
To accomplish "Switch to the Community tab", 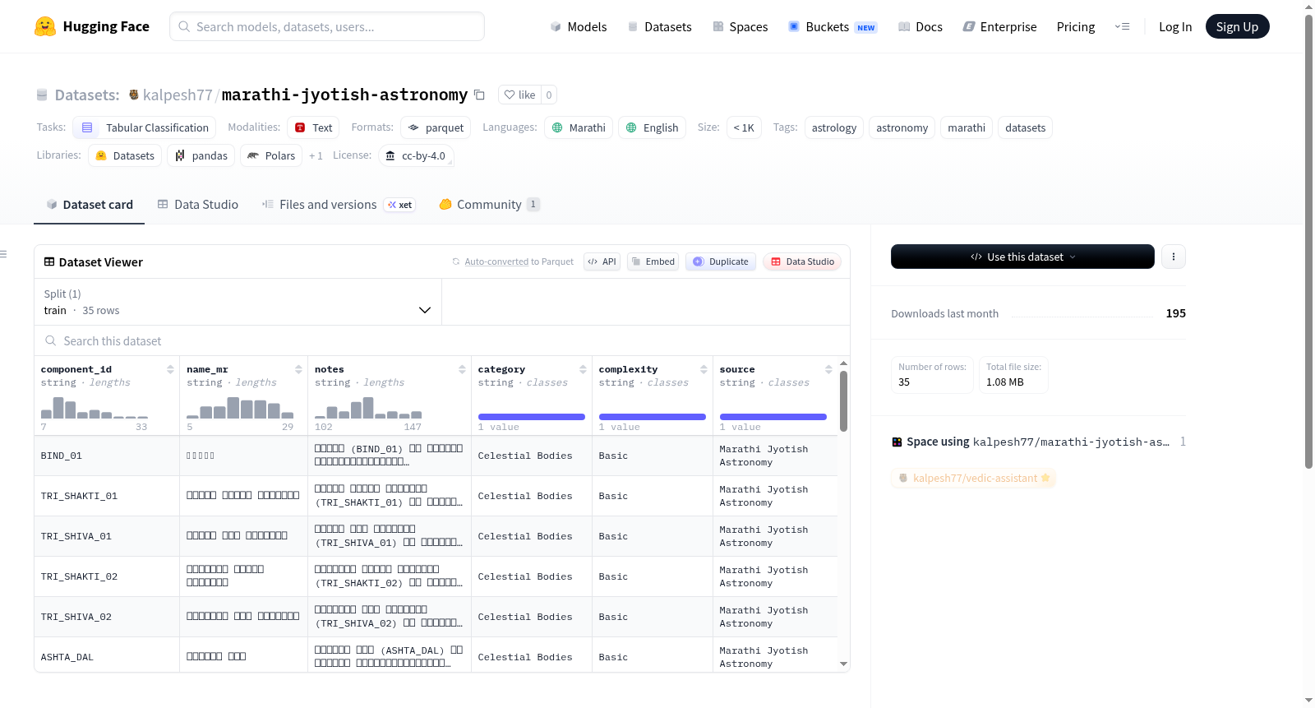I will click(489, 205).
